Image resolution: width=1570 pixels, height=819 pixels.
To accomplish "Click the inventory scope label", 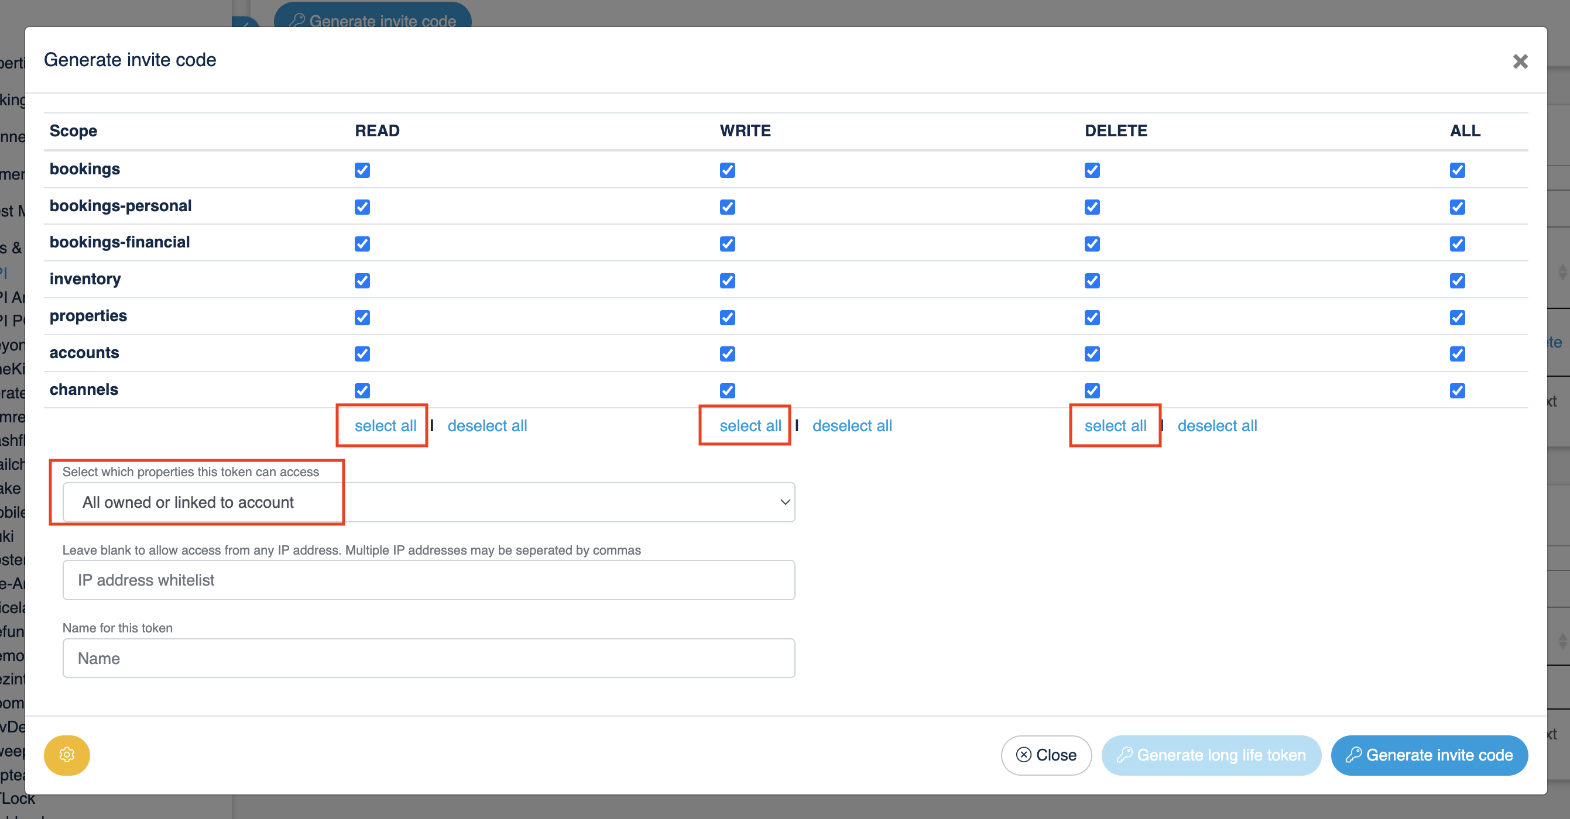I will (x=85, y=279).
